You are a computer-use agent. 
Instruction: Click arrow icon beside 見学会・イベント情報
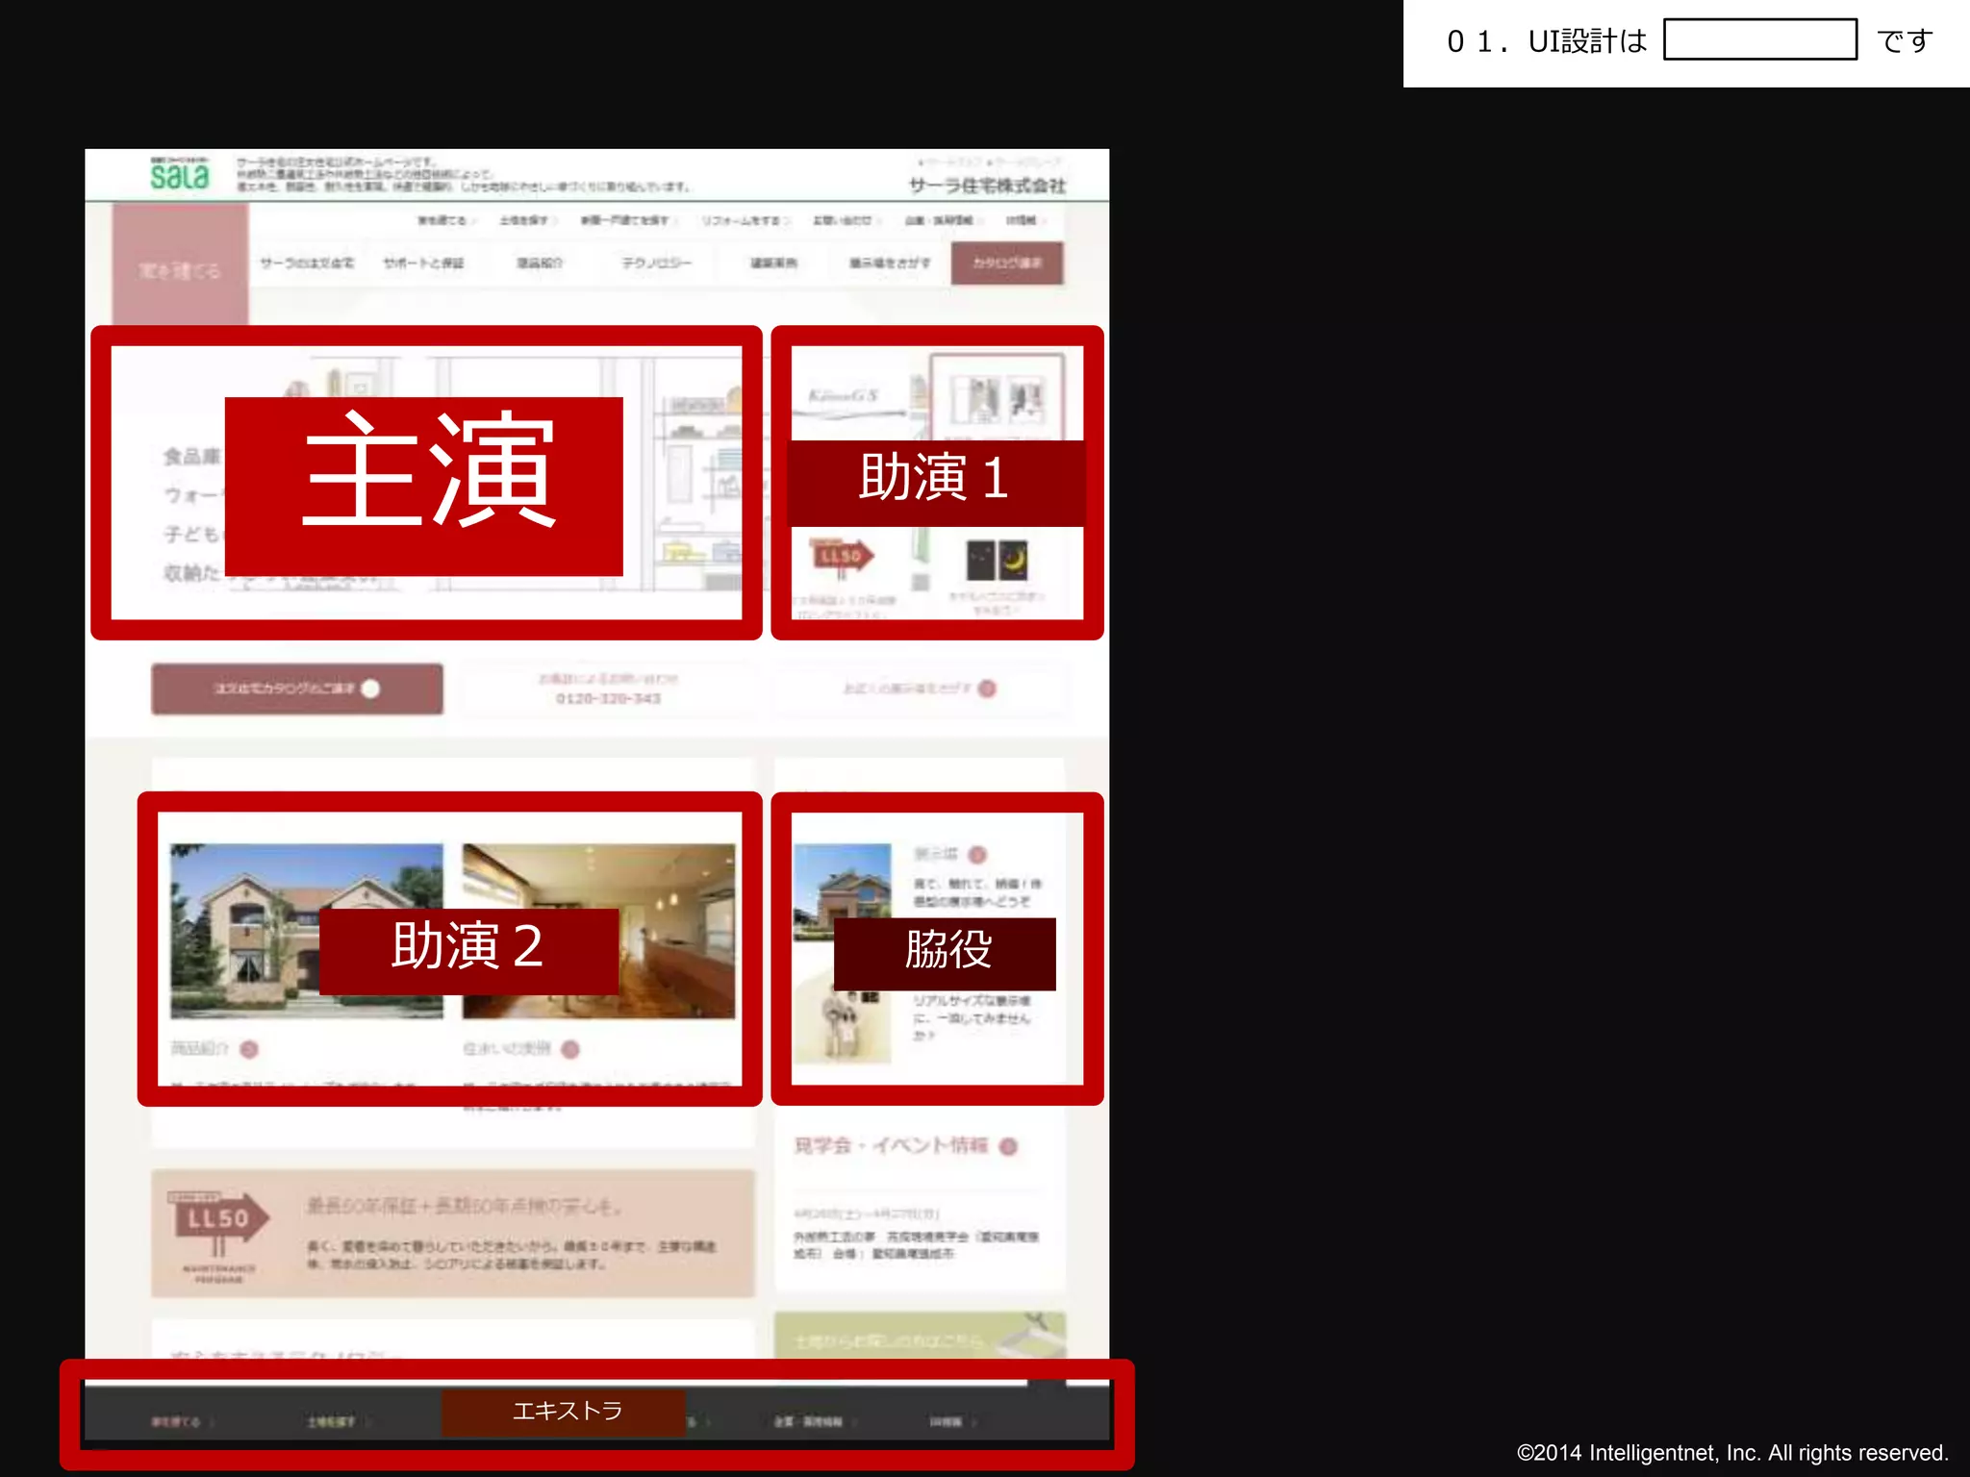tap(1008, 1146)
